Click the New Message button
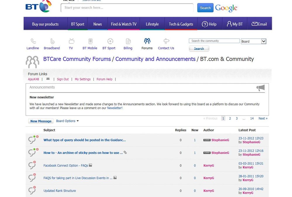Screen dimensions: 292x197 click(x=41, y=121)
